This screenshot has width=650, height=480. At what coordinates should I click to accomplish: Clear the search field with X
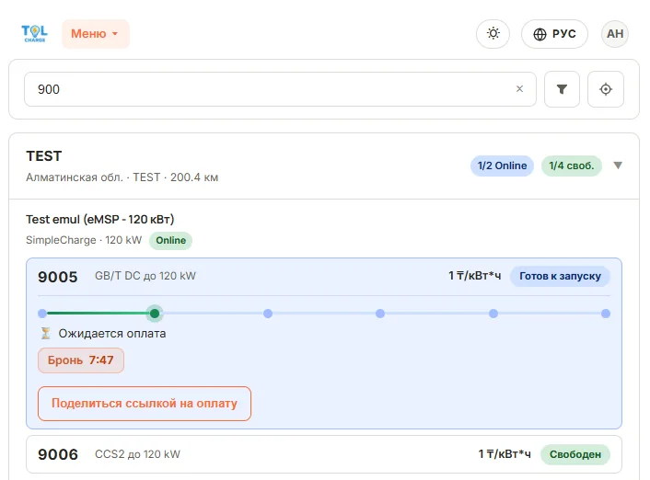tap(519, 88)
